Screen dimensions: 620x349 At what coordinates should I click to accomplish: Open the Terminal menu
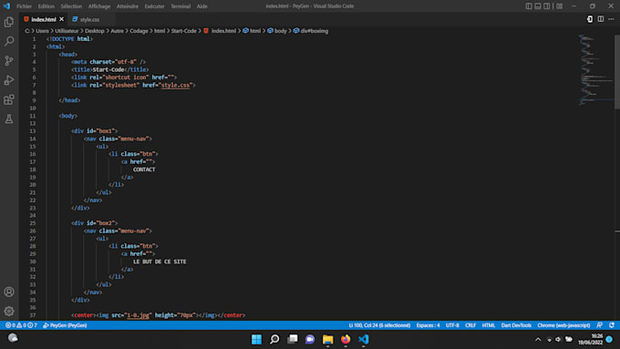181,6
